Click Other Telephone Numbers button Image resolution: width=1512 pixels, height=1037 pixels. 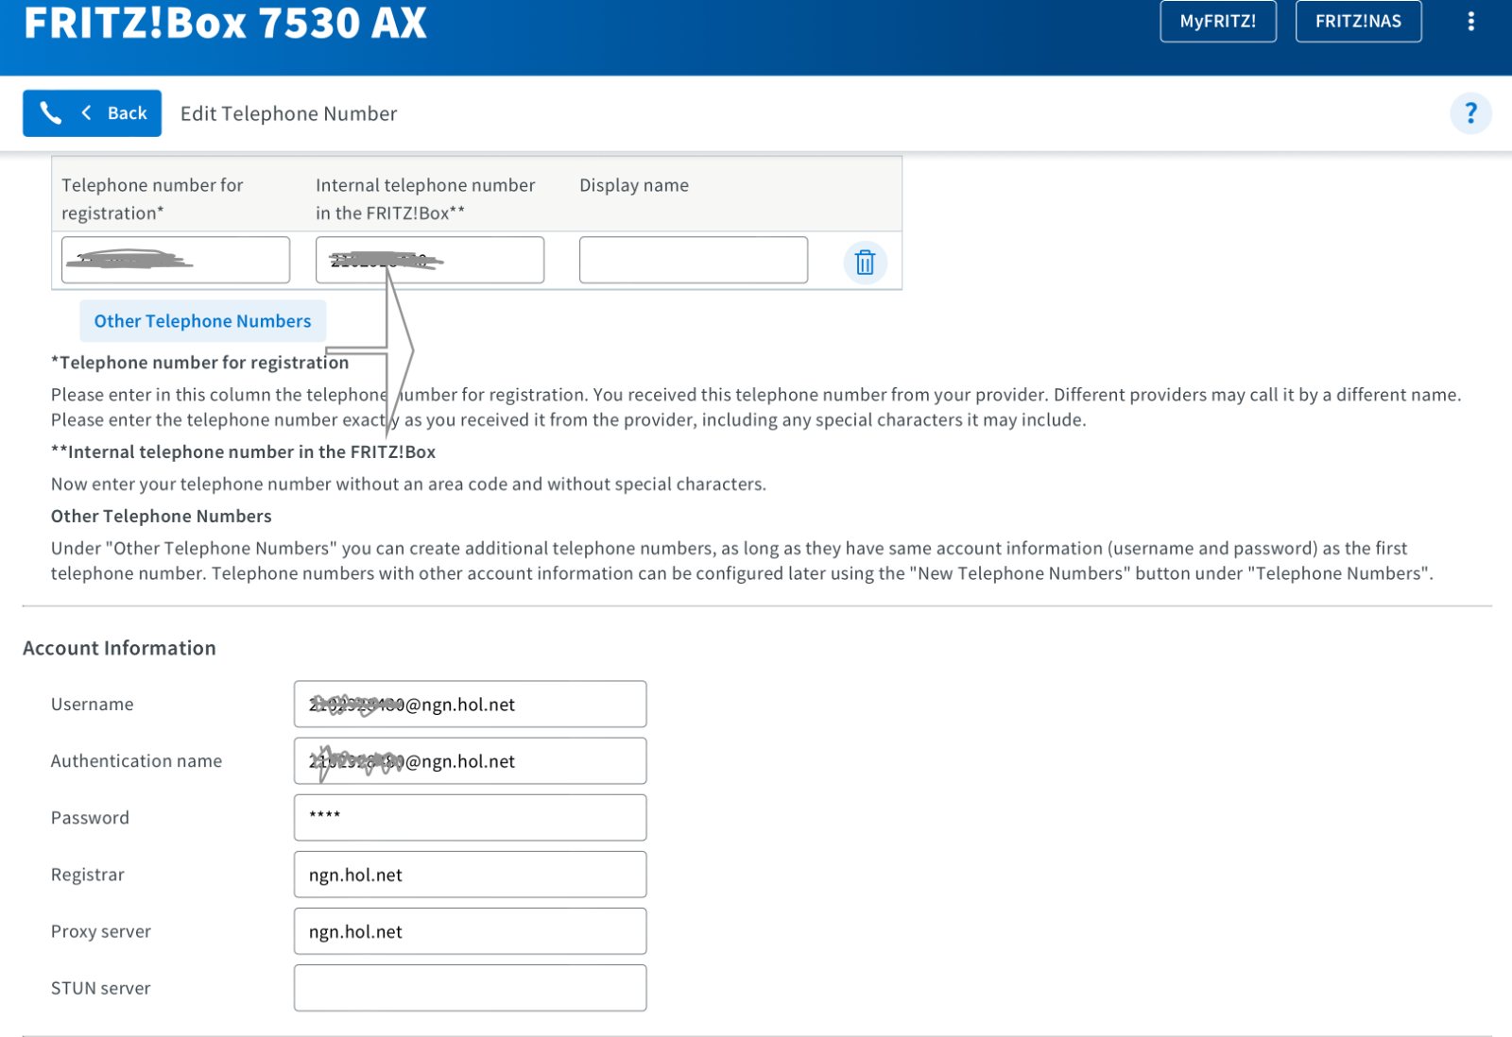click(x=202, y=321)
